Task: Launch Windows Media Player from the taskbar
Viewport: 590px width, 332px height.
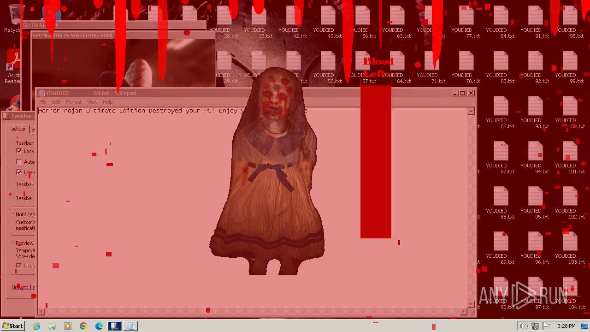Action: point(68,326)
